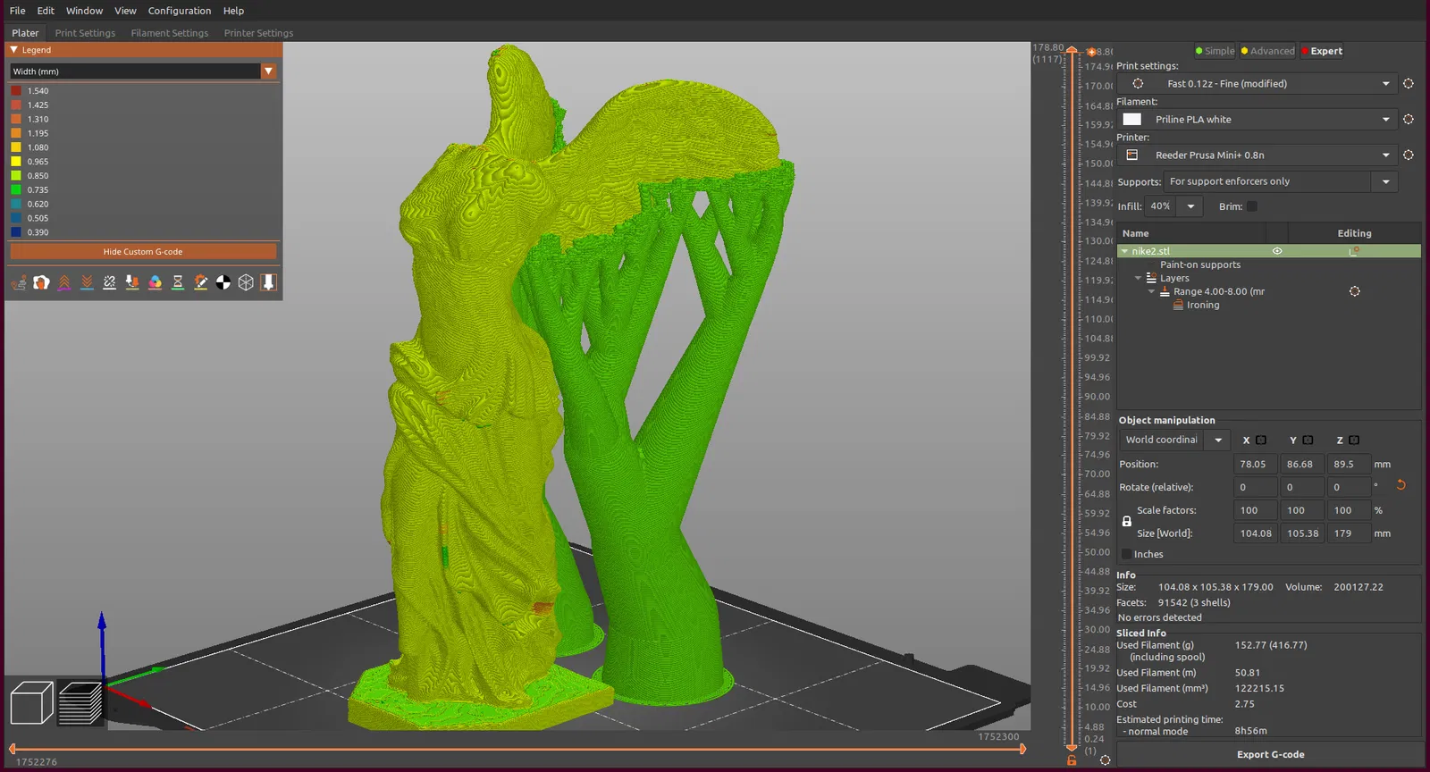Open the Supports dropdown
The width and height of the screenshot is (1430, 772).
tap(1385, 182)
